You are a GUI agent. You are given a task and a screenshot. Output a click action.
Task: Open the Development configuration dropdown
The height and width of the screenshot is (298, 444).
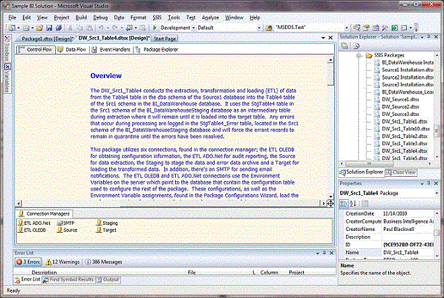193,28
